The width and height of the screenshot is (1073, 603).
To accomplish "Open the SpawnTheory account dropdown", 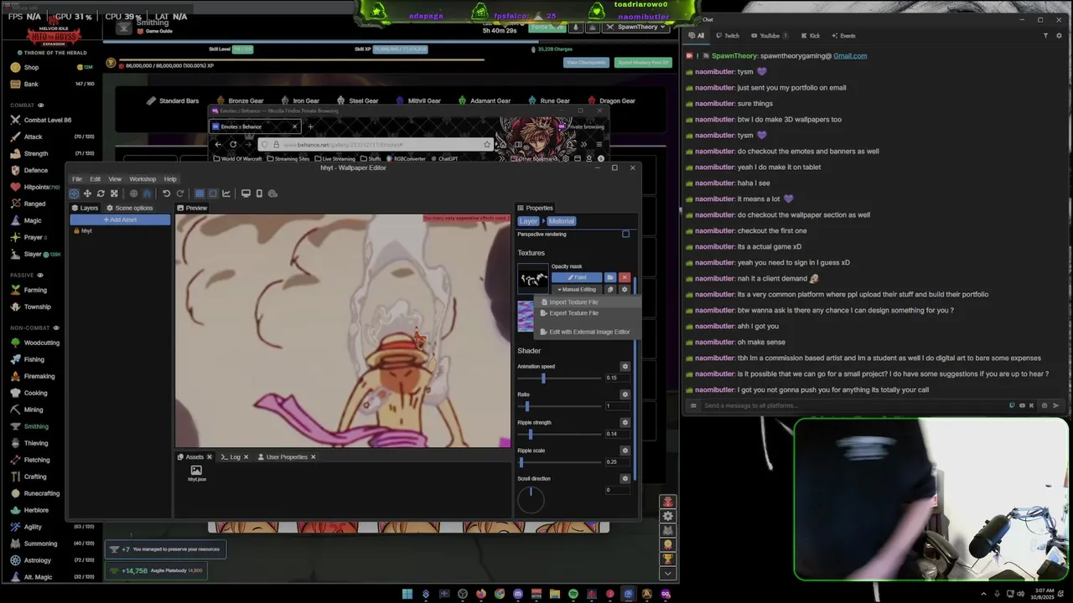I will pyautogui.click(x=638, y=27).
